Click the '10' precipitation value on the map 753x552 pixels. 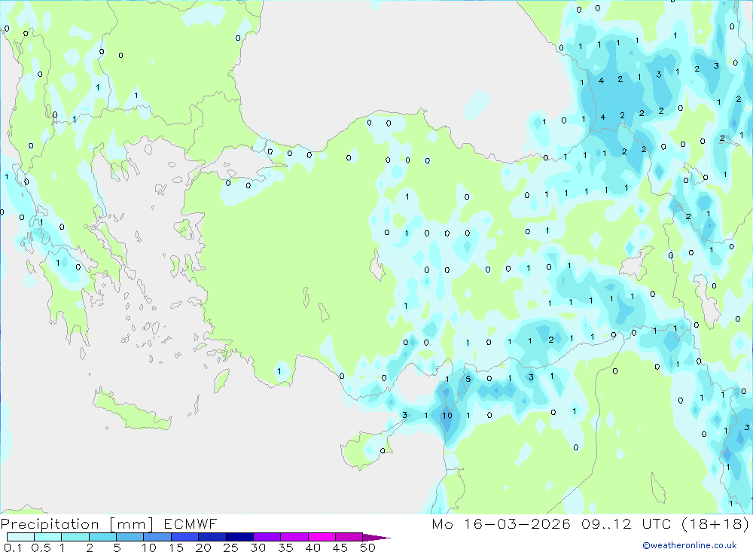click(447, 416)
